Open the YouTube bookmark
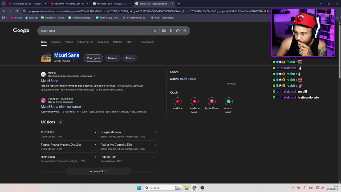 (x=16, y=18)
